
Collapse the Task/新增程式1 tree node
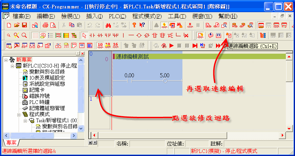(x=25, y=121)
